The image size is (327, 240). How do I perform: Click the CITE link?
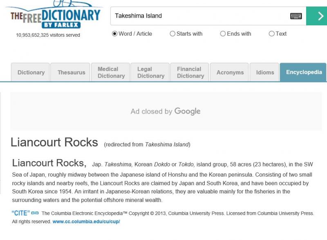pos(20,213)
